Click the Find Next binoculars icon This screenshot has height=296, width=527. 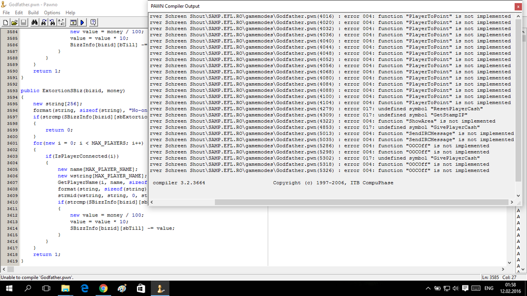tap(44, 23)
